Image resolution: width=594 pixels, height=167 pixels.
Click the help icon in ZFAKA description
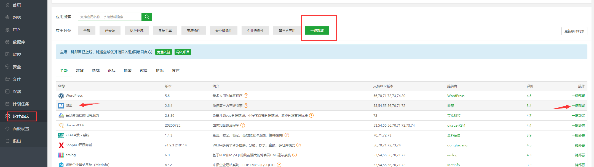(x=287, y=135)
